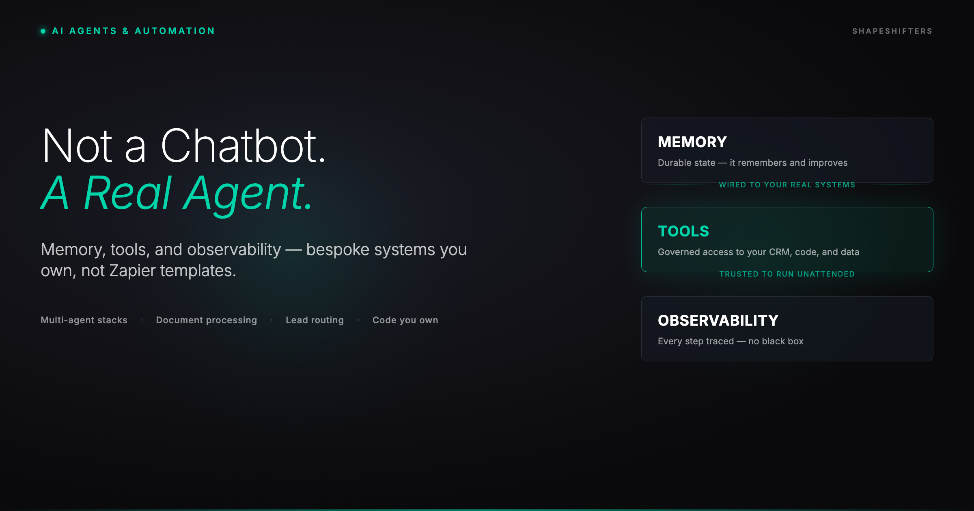Select the OBSERVABILITY card
974x511 pixels.
[x=787, y=328]
